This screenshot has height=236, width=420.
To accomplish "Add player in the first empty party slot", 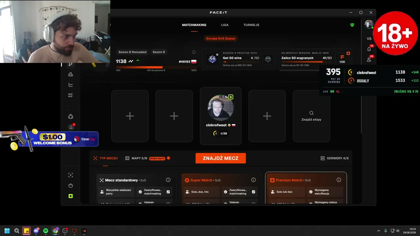I will pos(130,116).
